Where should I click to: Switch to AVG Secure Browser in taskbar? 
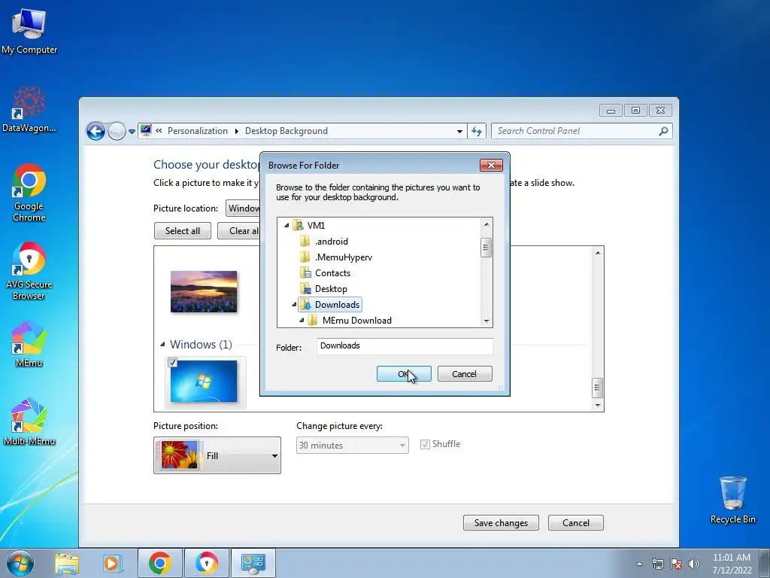click(x=207, y=563)
